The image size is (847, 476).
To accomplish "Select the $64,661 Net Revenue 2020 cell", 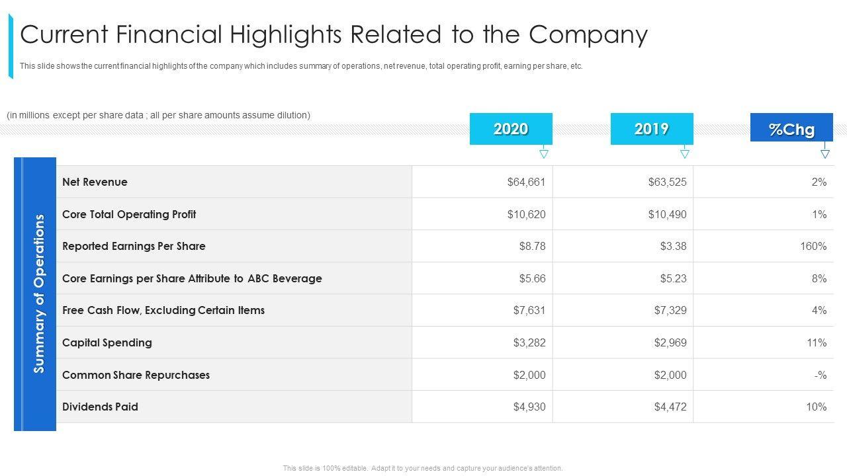I will (526, 182).
